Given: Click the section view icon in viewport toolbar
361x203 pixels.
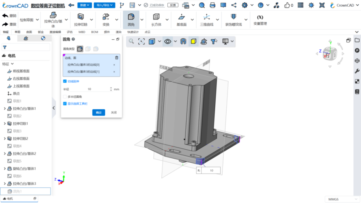Looking at the screenshot, I should 184,41.
